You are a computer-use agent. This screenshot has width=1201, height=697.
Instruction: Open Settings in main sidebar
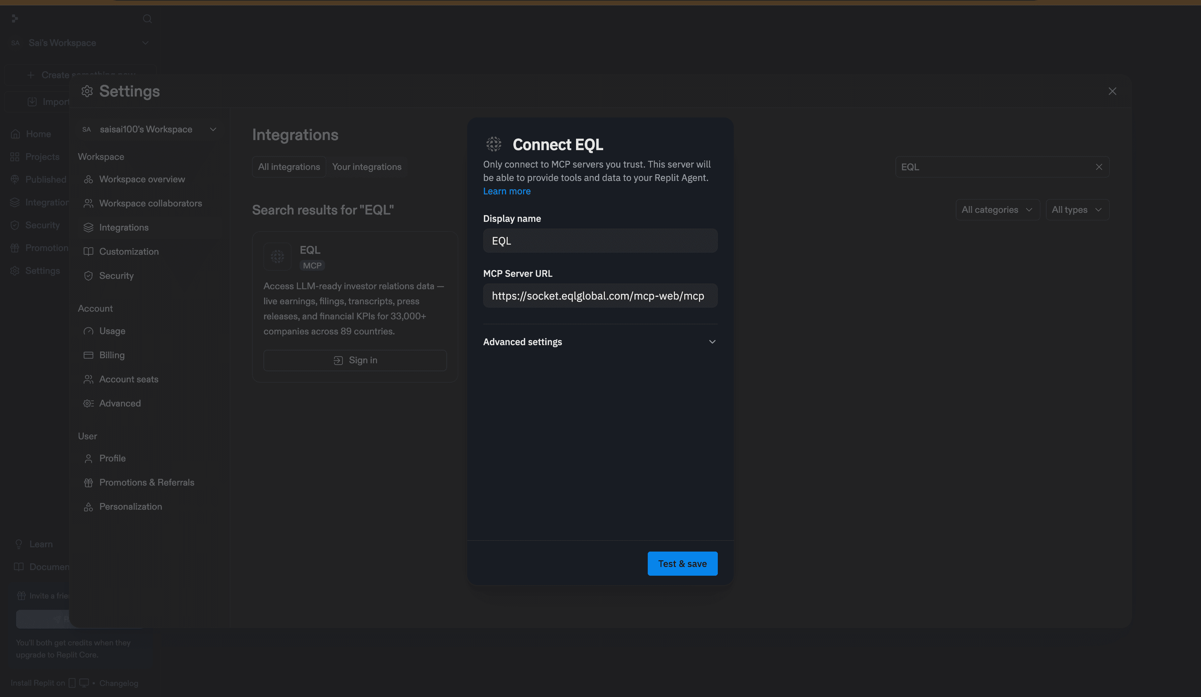click(x=43, y=271)
